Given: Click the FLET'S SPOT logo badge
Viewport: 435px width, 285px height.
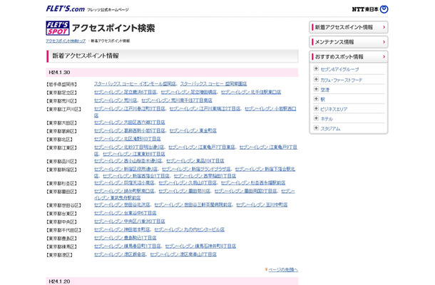Looking at the screenshot, I should [58, 28].
